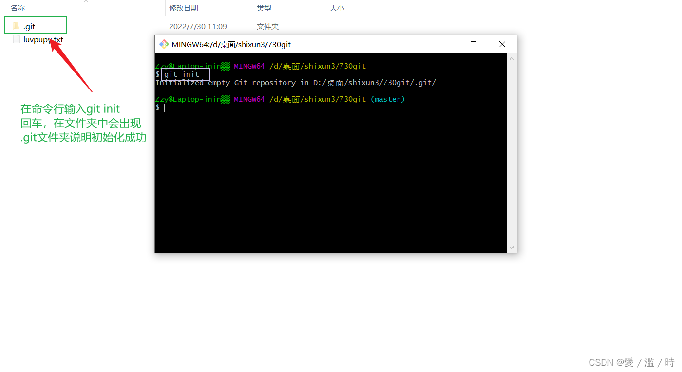The height and width of the screenshot is (372, 682).
Task: Click terminal scrollbar up arrow
Action: pos(511,59)
